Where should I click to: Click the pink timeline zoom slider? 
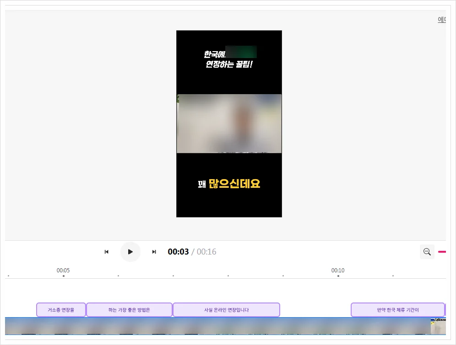click(442, 252)
